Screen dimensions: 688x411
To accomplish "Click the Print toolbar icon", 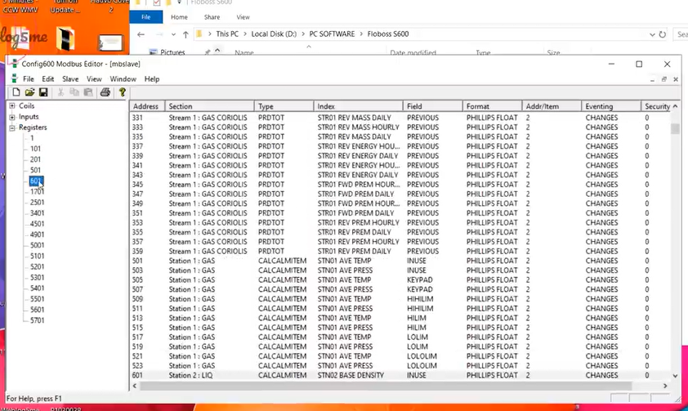I will [x=105, y=92].
